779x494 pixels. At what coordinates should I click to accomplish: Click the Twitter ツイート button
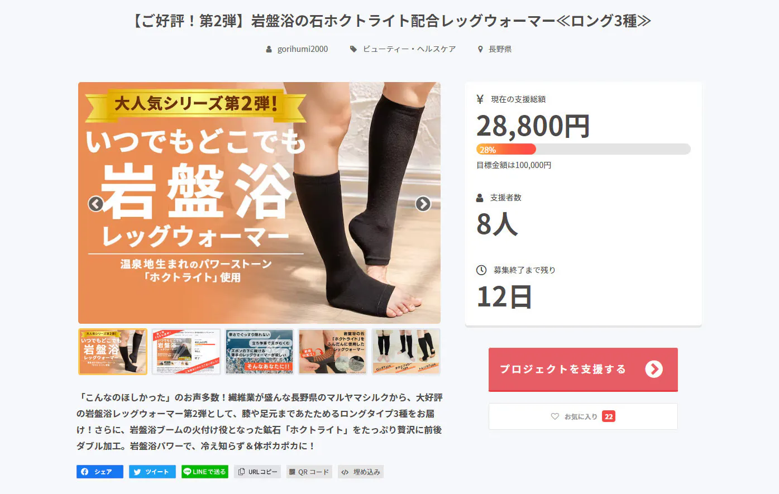[152, 472]
